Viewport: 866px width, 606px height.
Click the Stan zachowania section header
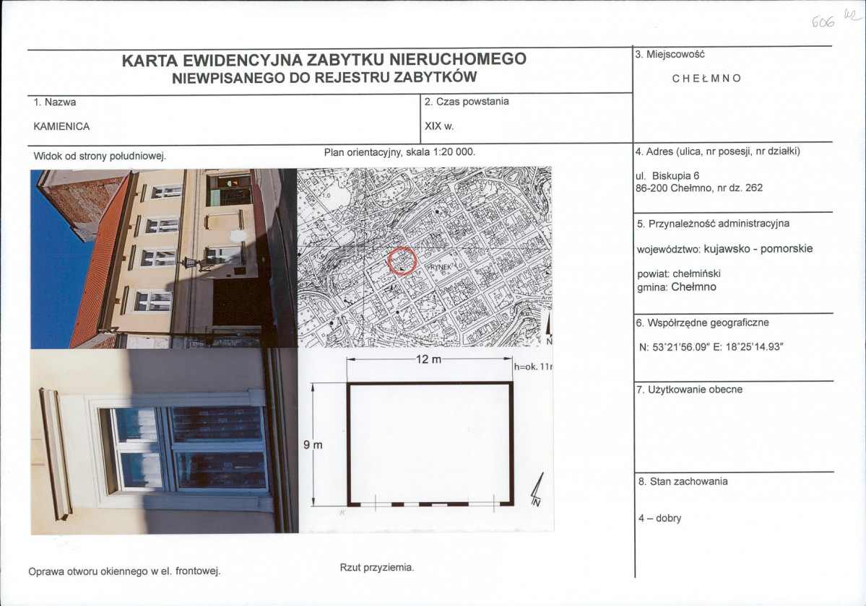[683, 483]
